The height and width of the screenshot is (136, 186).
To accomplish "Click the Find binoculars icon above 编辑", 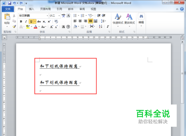I will coord(141,16).
